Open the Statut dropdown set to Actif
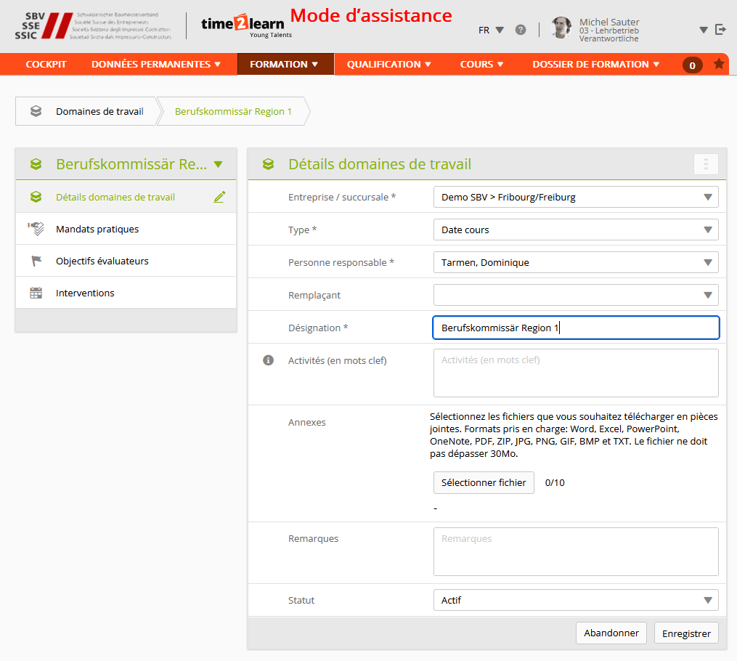 [x=575, y=600]
